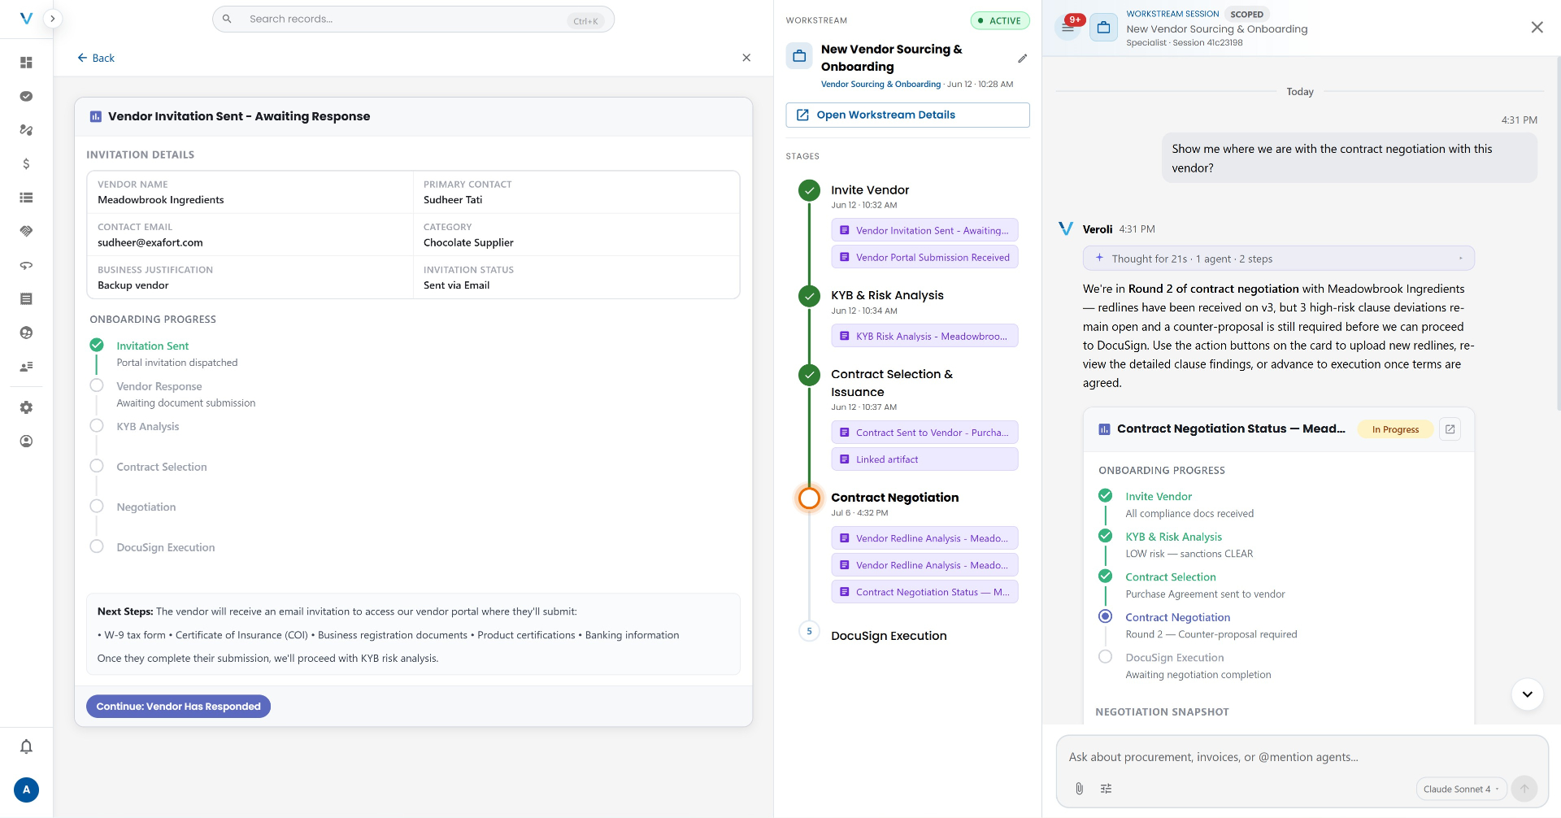
Task: Close the workstream session chat panel
Action: [1537, 28]
